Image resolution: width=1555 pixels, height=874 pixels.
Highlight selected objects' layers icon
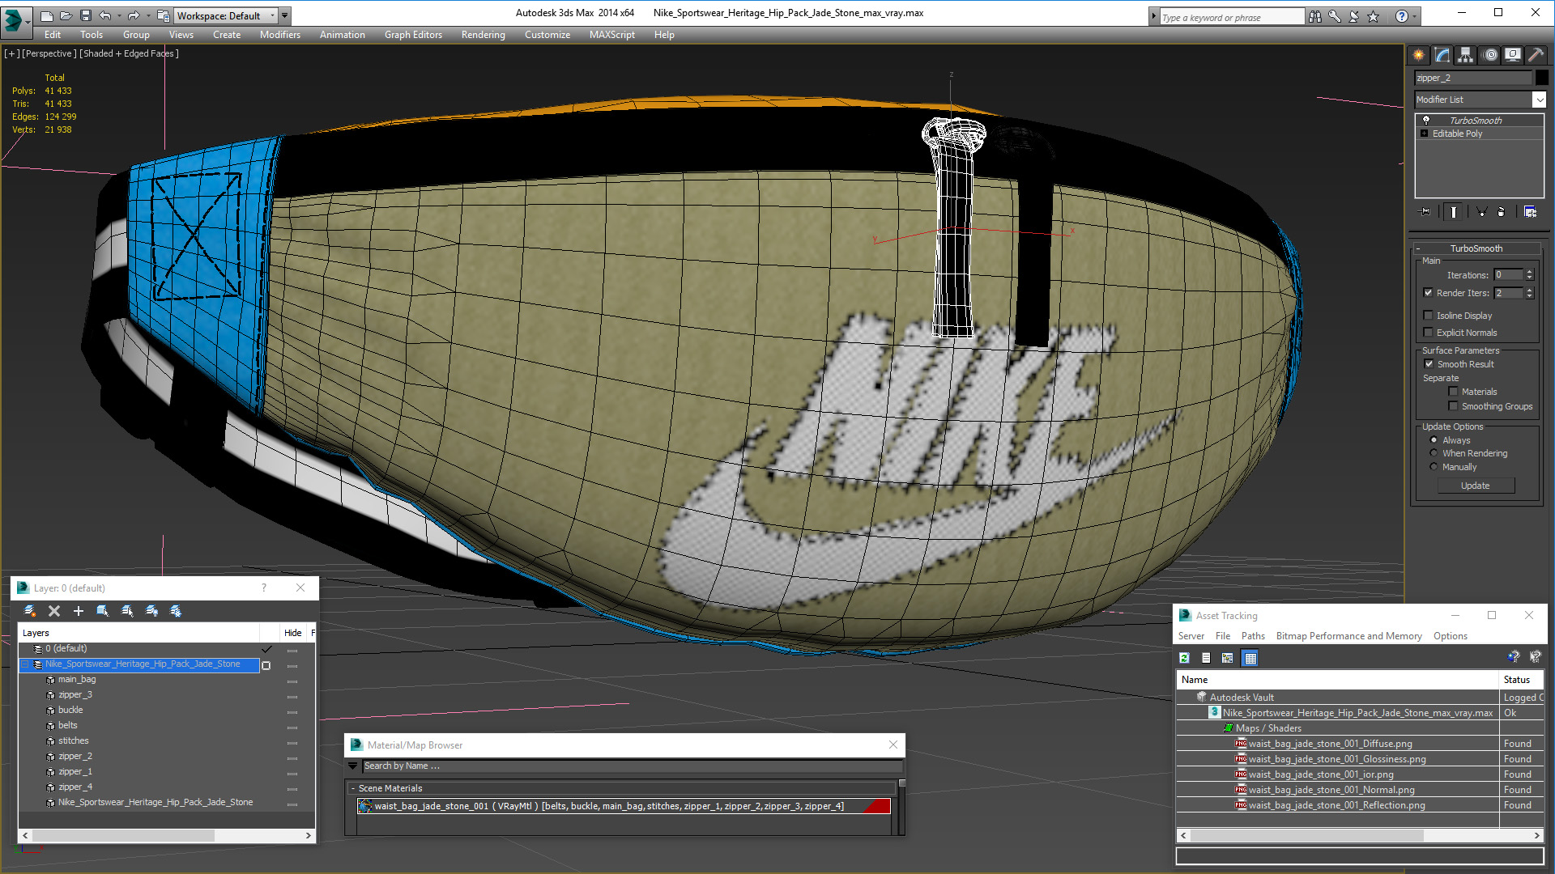coord(127,611)
